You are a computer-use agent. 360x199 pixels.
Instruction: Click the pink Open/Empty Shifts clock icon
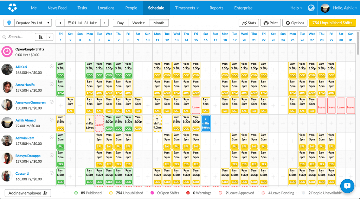point(7,52)
